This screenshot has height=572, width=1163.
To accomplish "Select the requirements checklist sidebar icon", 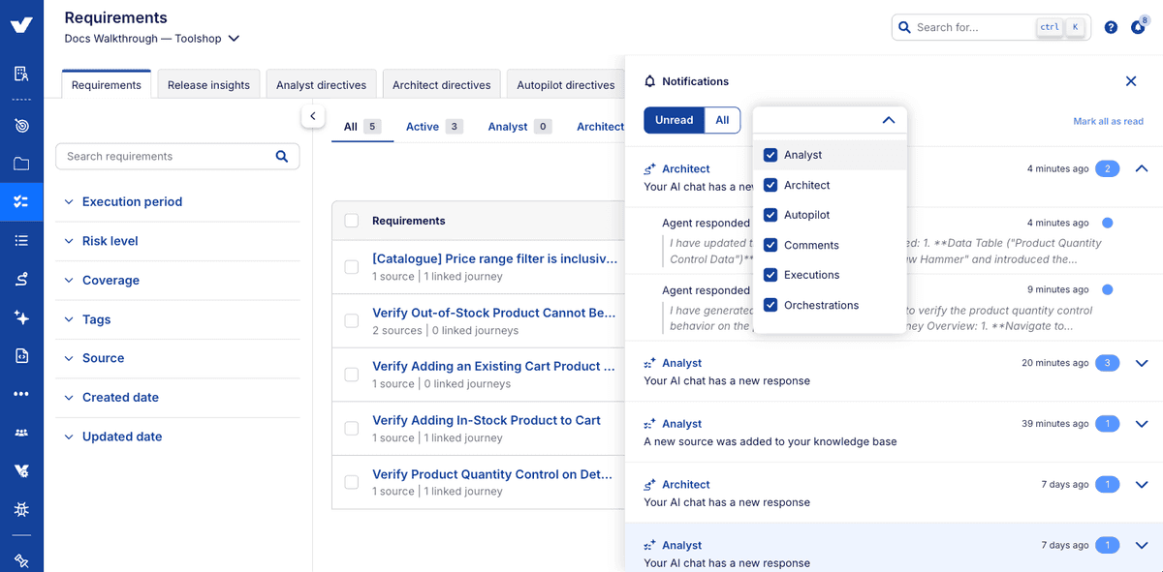I will [21, 202].
